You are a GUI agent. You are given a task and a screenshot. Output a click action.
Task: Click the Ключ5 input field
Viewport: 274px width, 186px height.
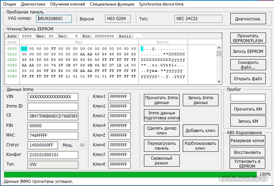tap(119, 136)
